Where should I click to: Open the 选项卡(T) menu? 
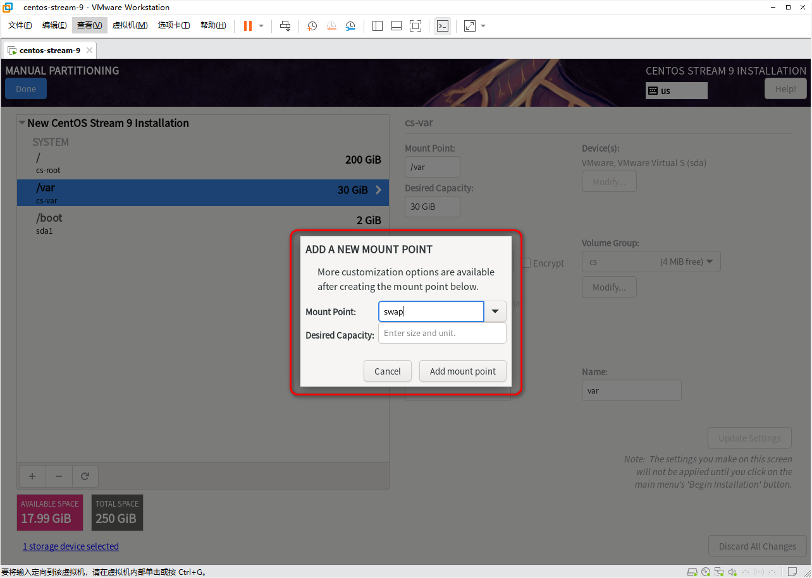(174, 25)
